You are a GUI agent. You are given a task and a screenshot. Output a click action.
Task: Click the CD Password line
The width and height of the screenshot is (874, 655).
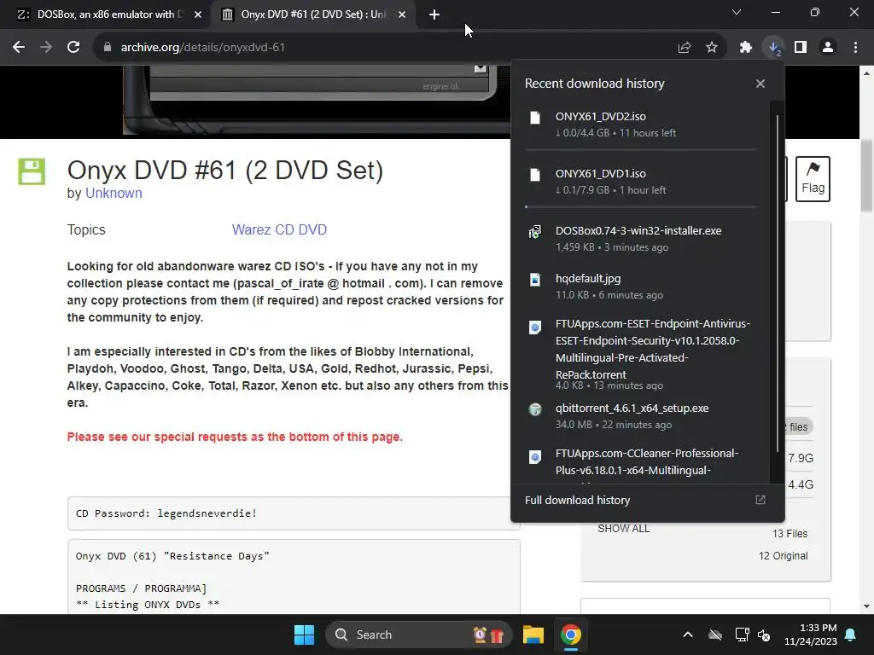point(166,513)
